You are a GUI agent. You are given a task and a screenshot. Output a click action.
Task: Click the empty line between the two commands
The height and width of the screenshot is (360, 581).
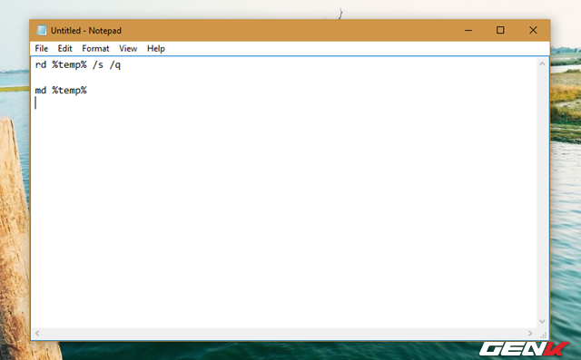pos(284,78)
